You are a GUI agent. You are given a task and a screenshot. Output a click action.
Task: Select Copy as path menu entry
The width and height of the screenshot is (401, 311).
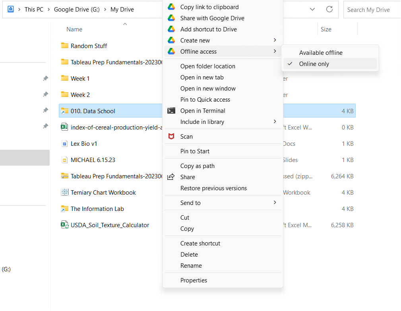pyautogui.click(x=198, y=166)
